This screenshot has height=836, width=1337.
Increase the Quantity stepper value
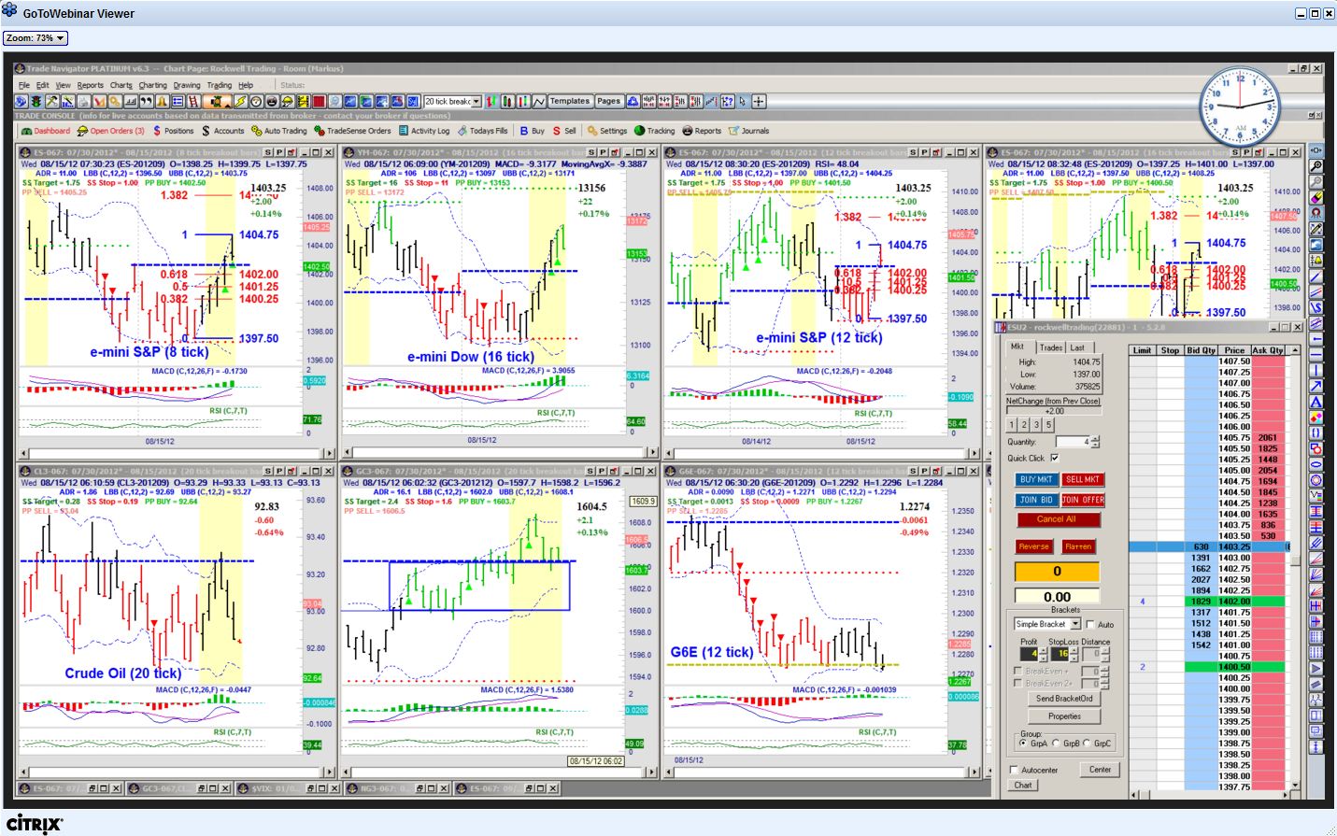click(x=1095, y=438)
